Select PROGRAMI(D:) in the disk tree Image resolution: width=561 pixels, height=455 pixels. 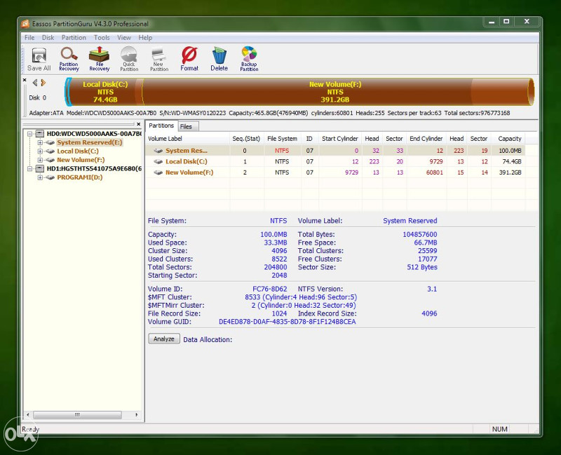(x=80, y=177)
